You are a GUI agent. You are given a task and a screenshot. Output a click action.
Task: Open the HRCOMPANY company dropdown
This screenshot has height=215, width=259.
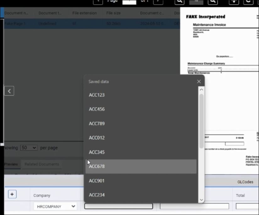tap(55, 207)
